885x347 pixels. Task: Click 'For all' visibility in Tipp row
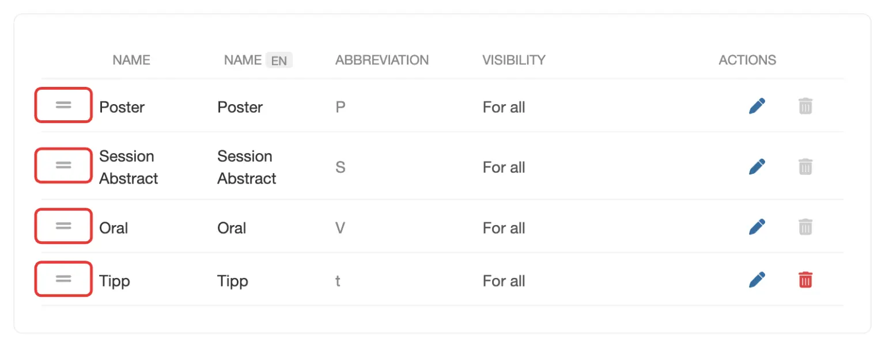pyautogui.click(x=504, y=281)
